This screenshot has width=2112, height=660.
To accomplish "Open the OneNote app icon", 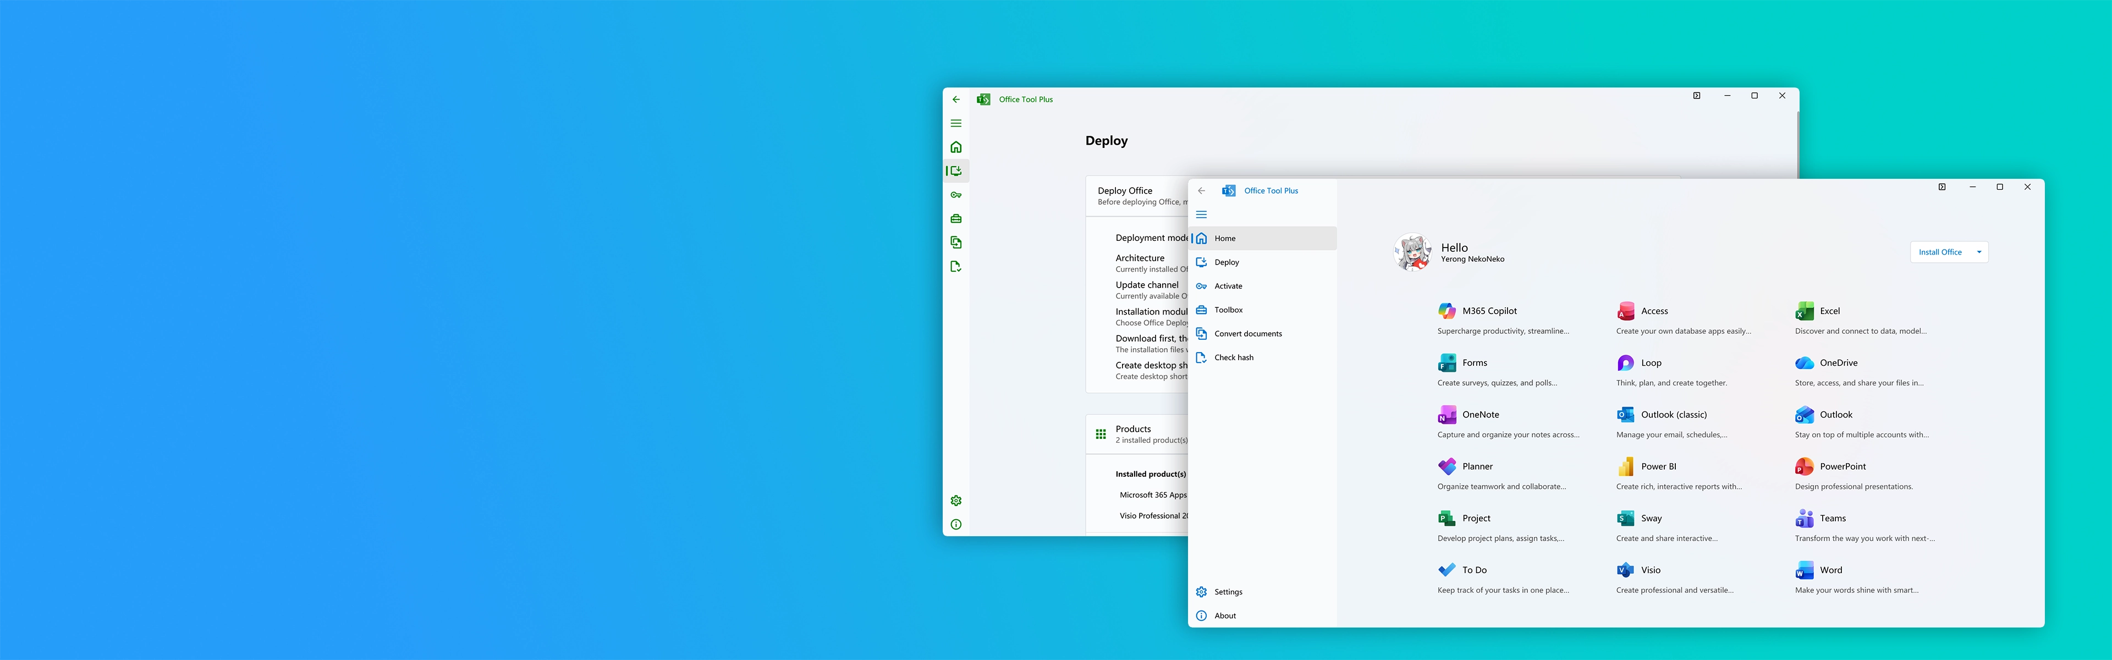I will 1447,414.
